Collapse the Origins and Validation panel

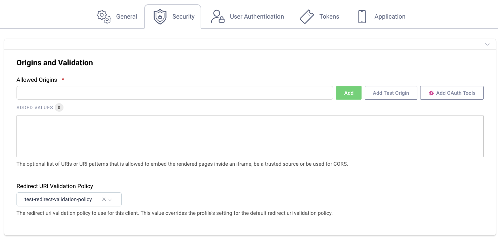[487, 45]
